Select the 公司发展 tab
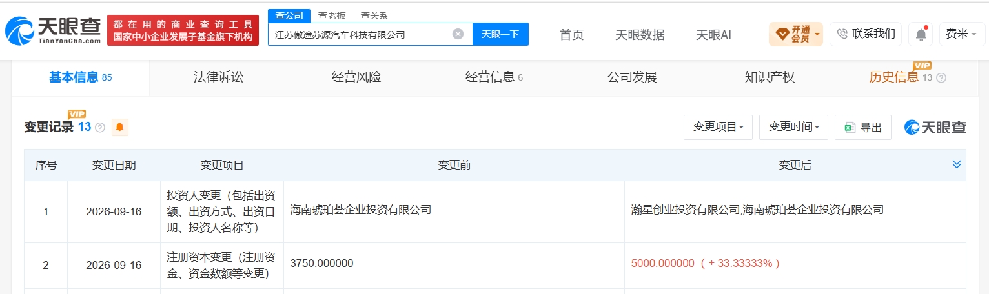 pos(632,77)
